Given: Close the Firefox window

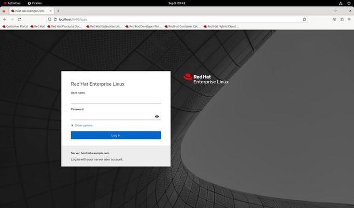Looking at the screenshot, I should click(350, 11).
